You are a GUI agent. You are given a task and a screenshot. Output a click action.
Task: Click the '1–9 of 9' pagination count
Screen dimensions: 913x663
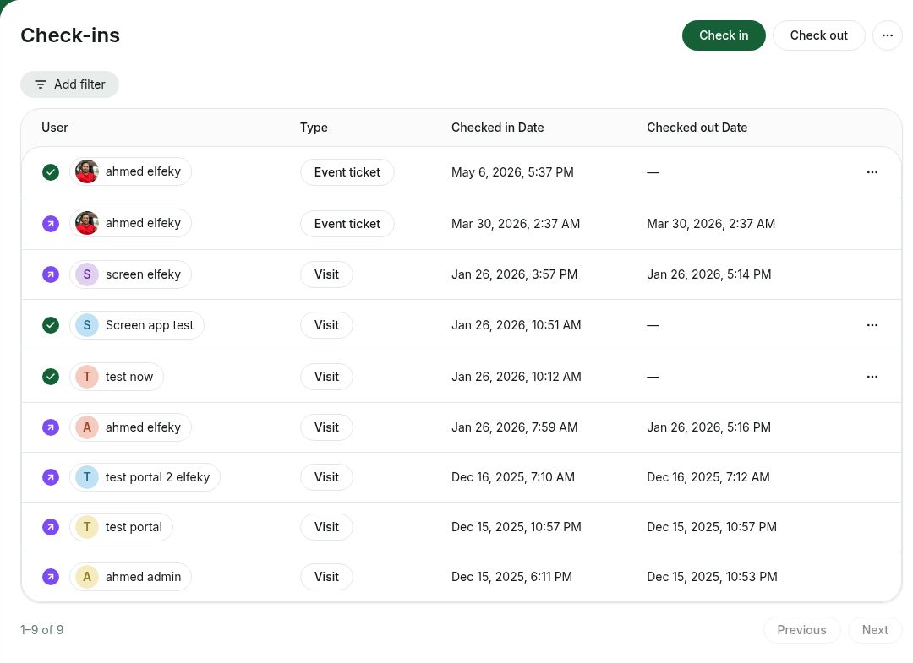[42, 630]
